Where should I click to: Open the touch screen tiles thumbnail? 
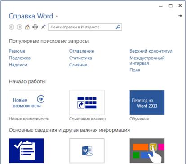(147, 151)
